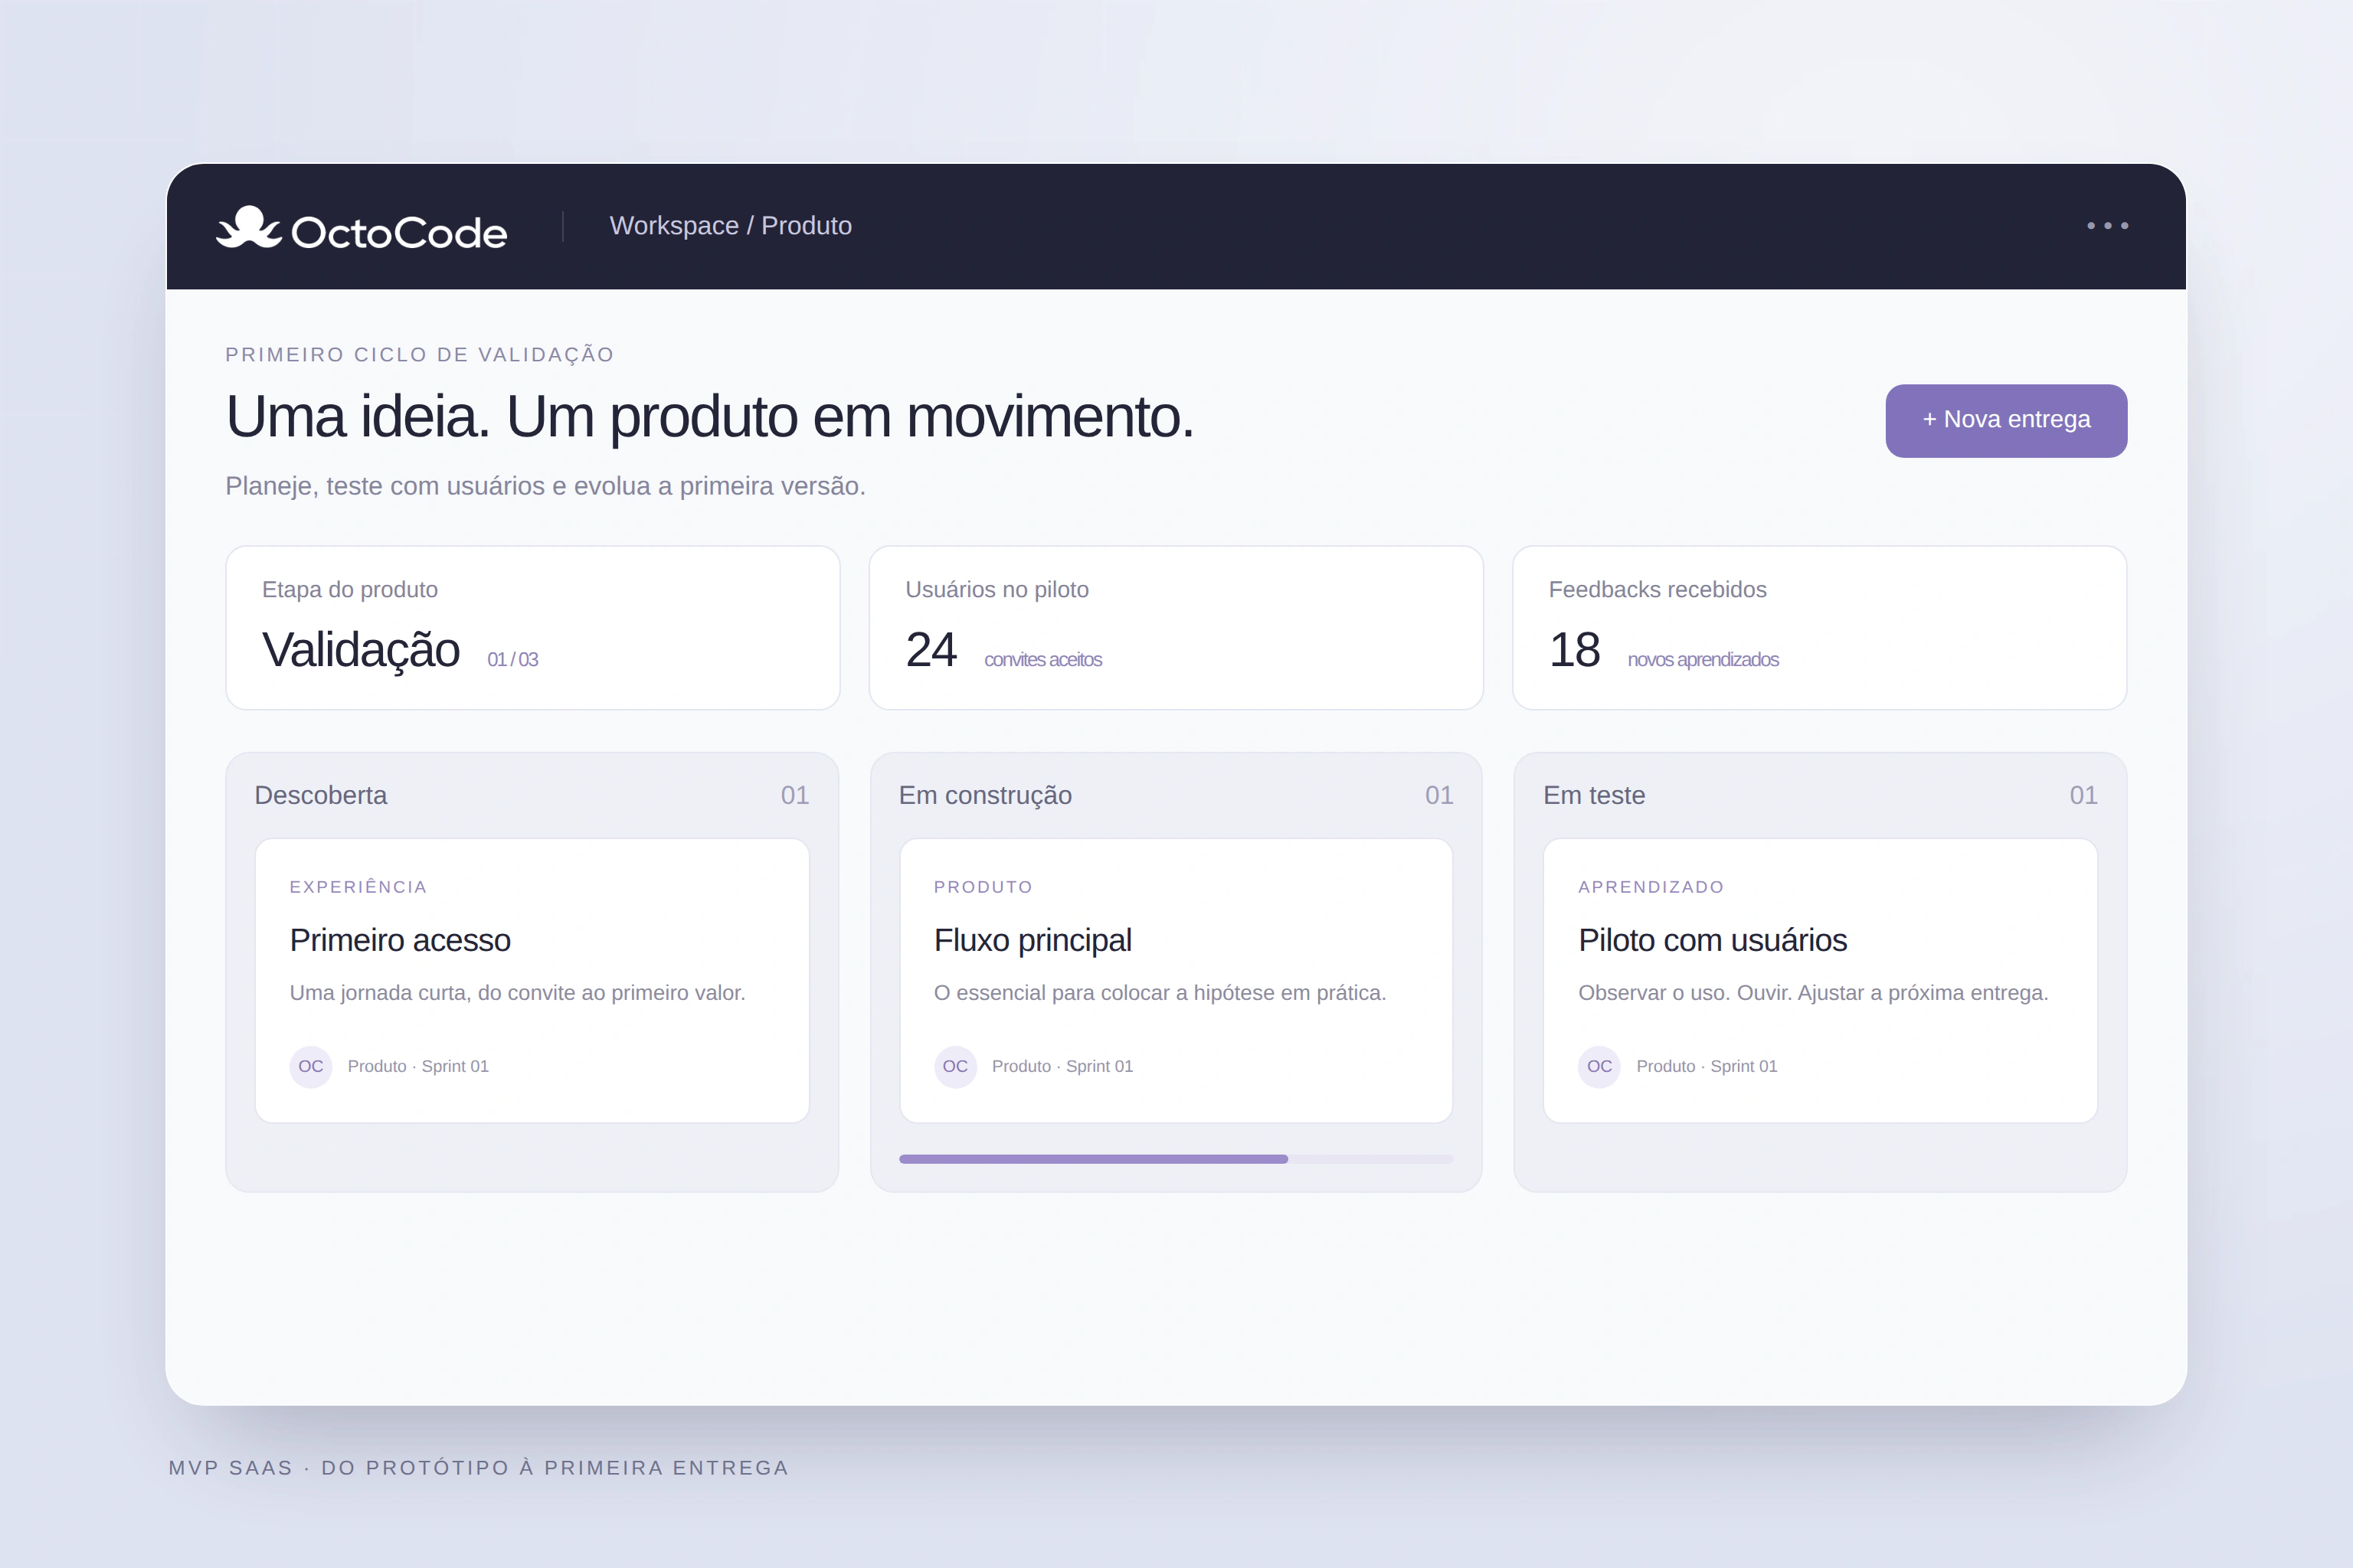Click the 24 users value
Image resolution: width=2353 pixels, height=1568 pixels.
pyautogui.click(x=931, y=650)
